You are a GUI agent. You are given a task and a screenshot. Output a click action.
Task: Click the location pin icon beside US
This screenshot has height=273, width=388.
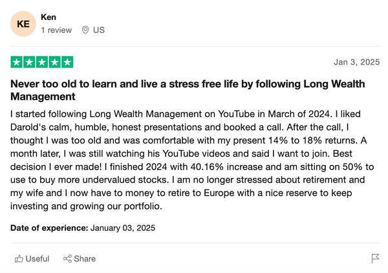(x=85, y=30)
